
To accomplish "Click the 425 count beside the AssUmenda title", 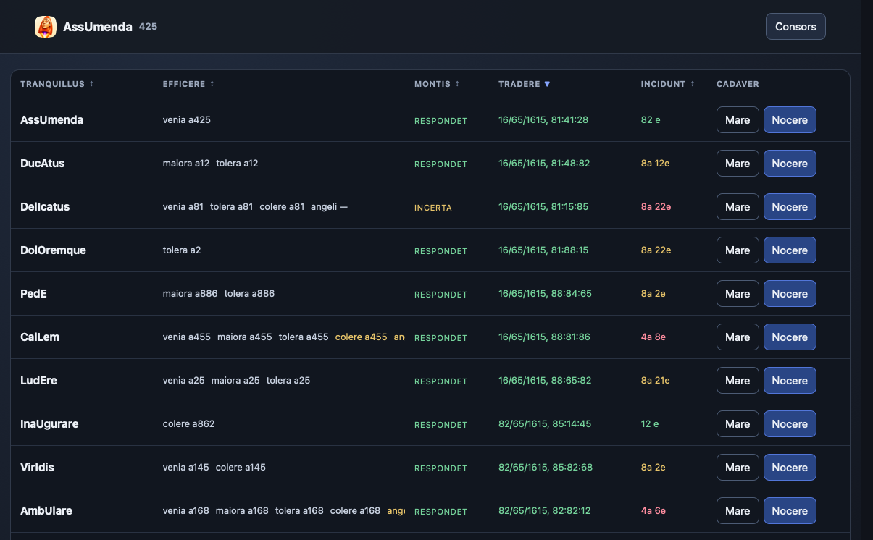I will click(x=148, y=27).
